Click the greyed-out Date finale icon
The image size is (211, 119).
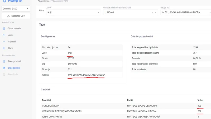pyautogui.click(x=4, y=75)
